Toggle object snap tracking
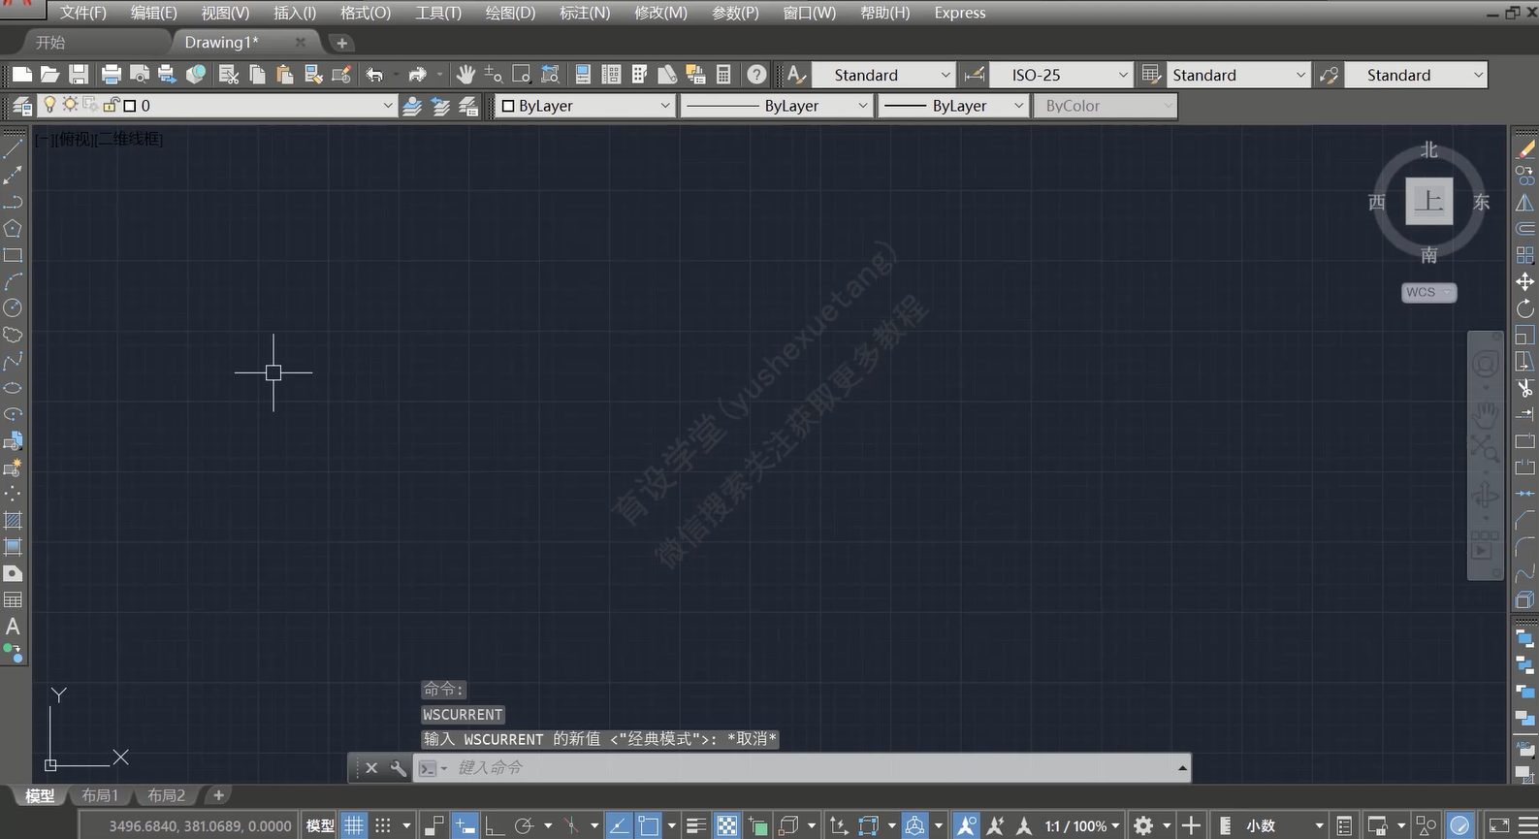 (620, 825)
